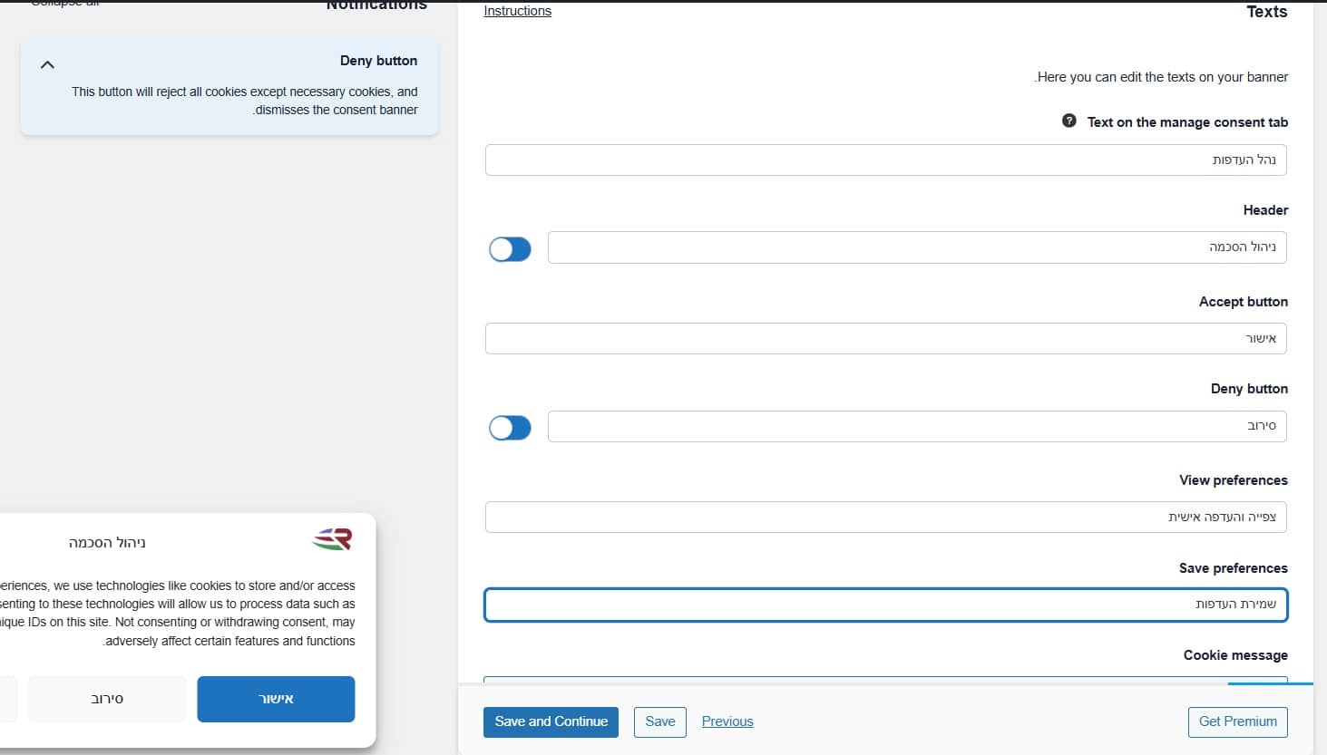Click the Get Premium button

[1237, 721]
